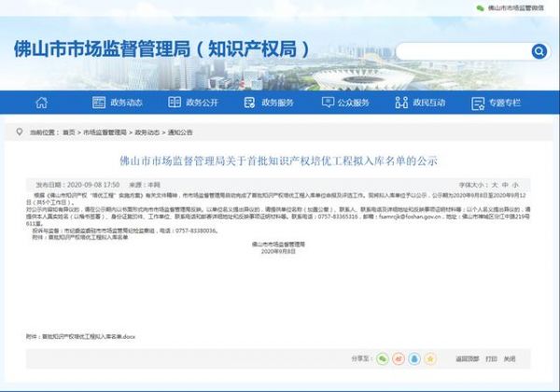The width and height of the screenshot is (560, 392).
Task: Click the 政务动态 newspaper icon
Action: [99, 103]
